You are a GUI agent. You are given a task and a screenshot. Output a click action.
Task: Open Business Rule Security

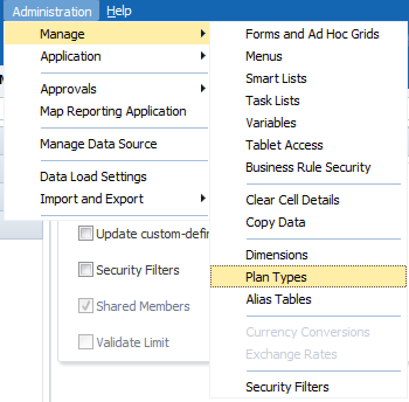(308, 168)
